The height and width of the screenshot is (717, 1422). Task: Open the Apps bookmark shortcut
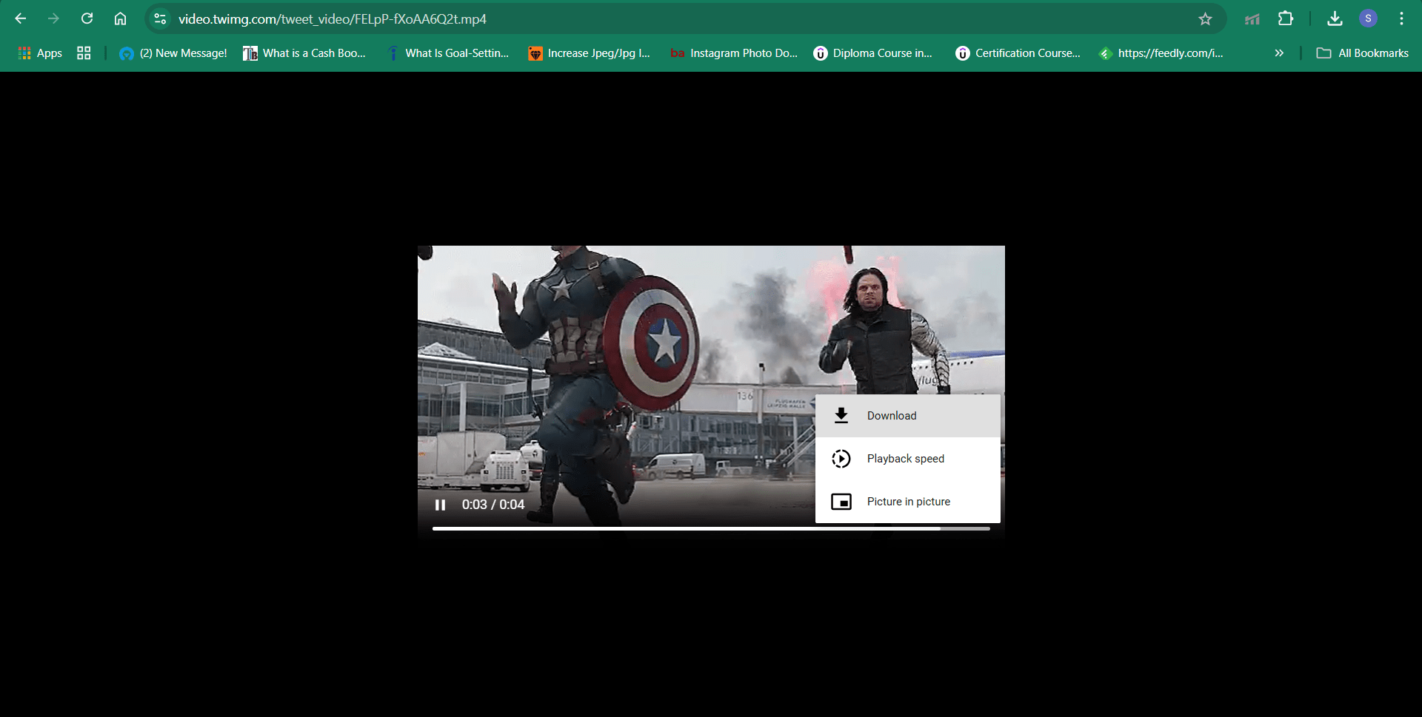[x=40, y=53]
